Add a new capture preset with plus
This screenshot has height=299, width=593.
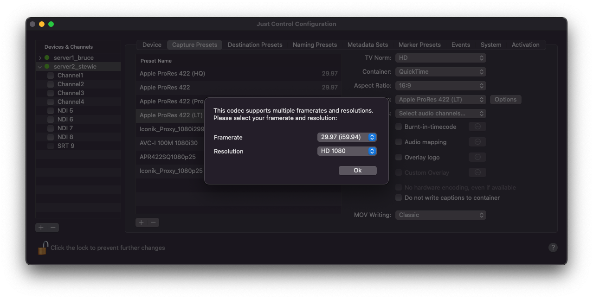point(142,223)
